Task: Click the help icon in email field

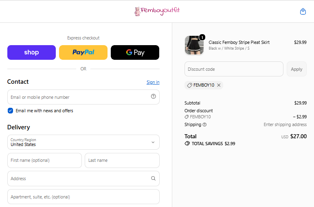Action: coord(154,96)
